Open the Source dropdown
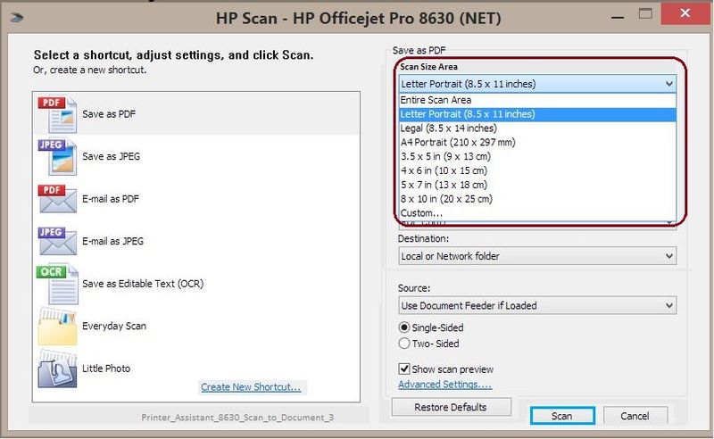 (x=537, y=305)
